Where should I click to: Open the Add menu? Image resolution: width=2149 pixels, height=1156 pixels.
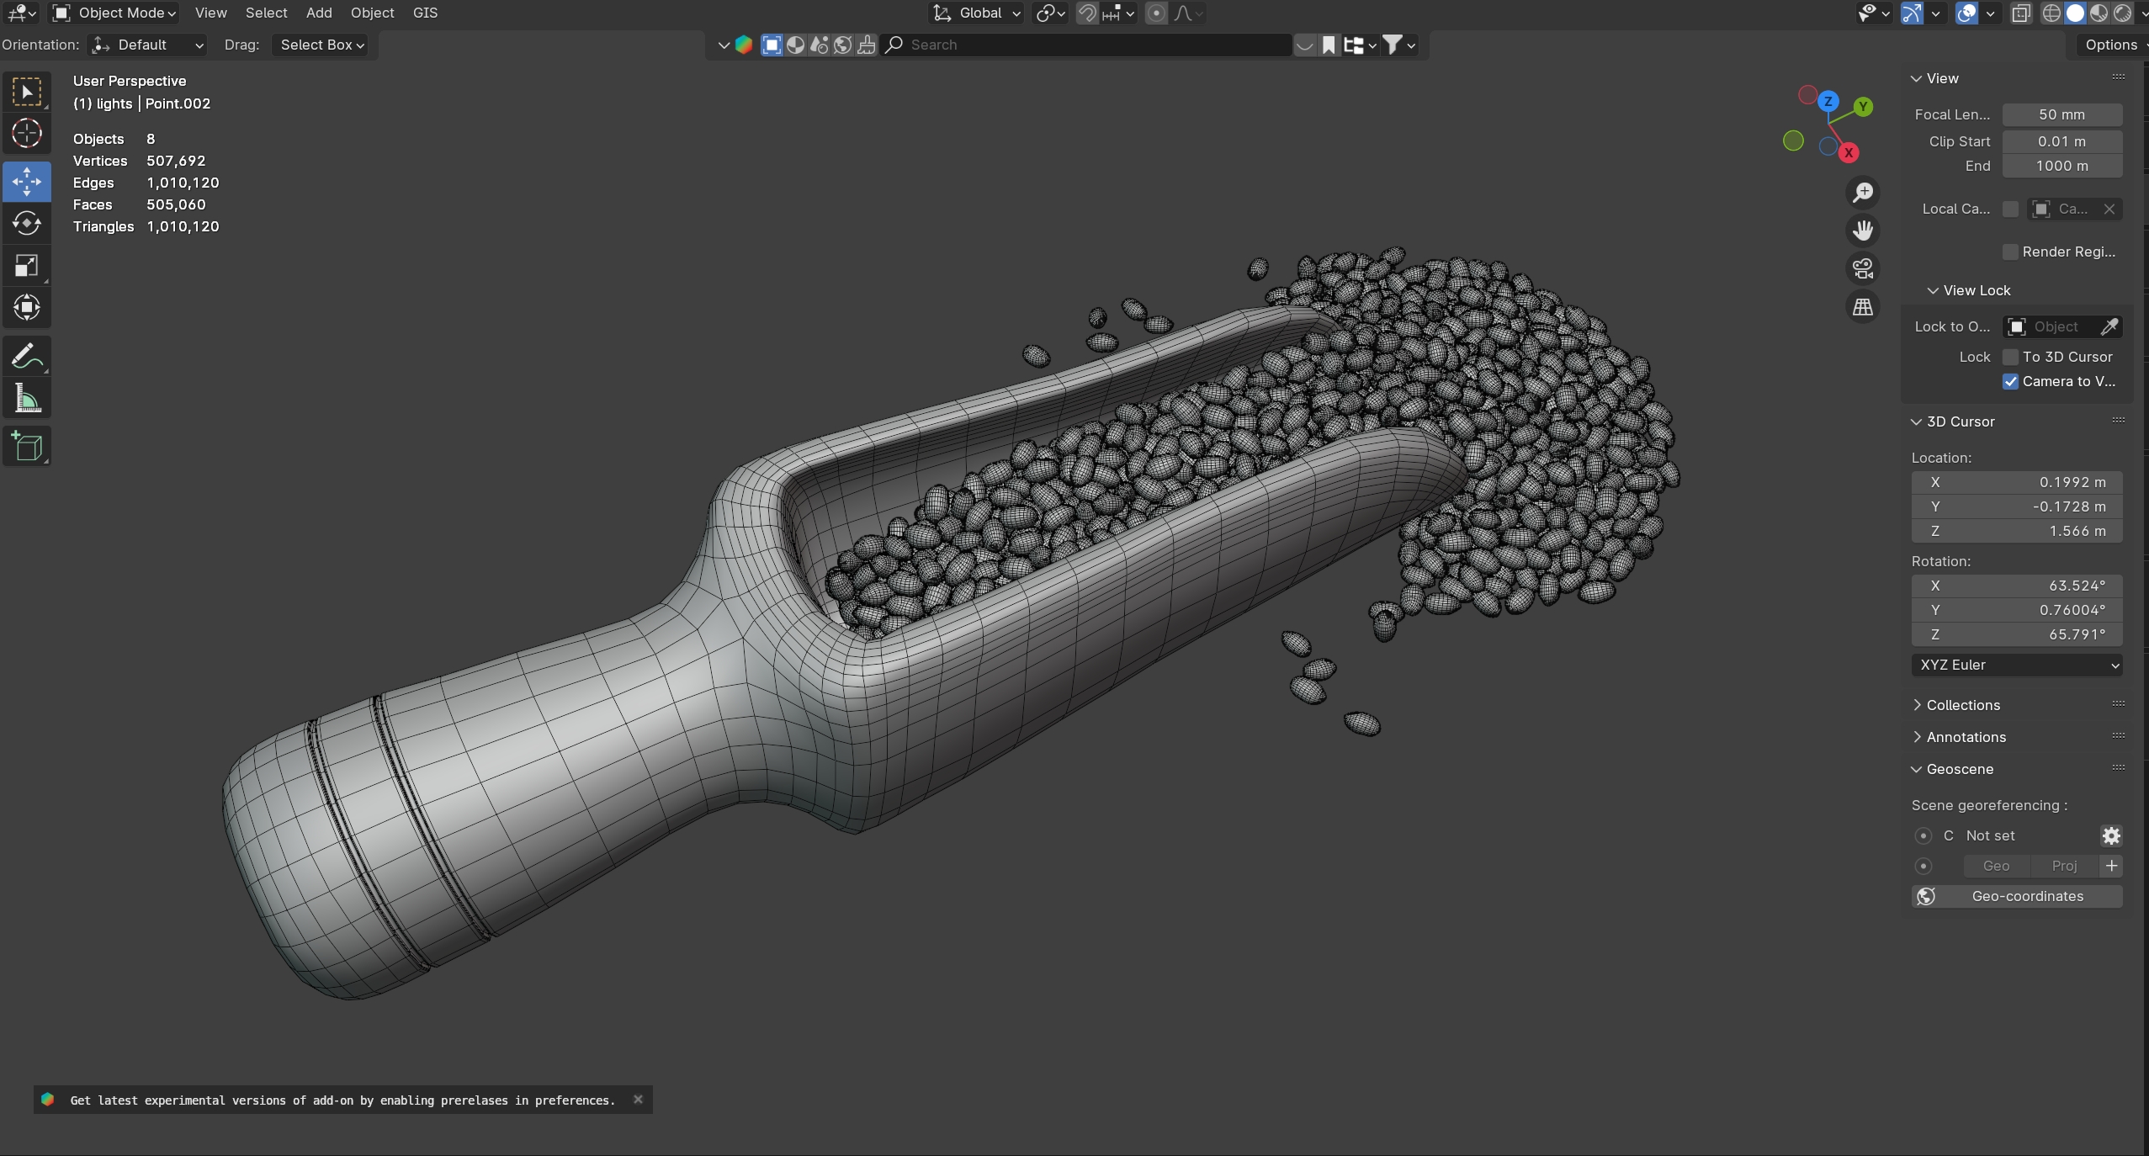pyautogui.click(x=319, y=13)
